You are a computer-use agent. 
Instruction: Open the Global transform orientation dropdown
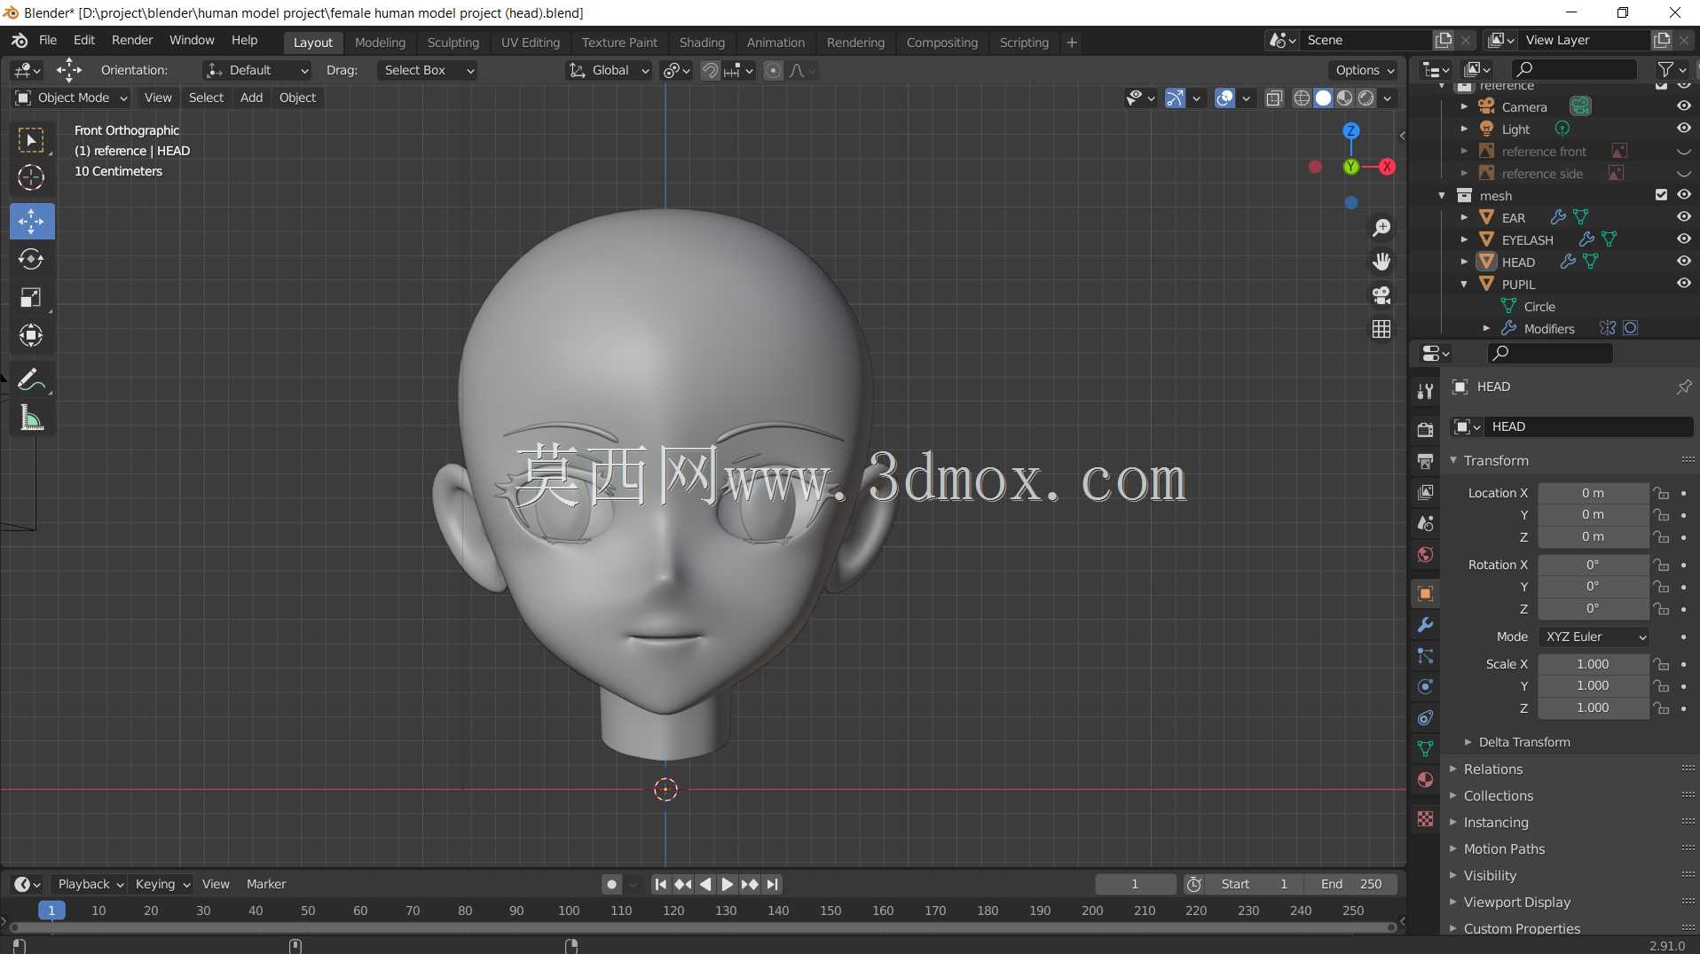pyautogui.click(x=609, y=70)
